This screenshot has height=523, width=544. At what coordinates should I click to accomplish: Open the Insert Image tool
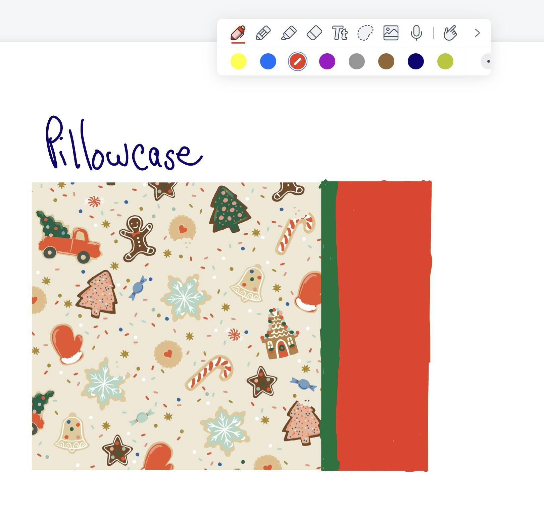(391, 33)
